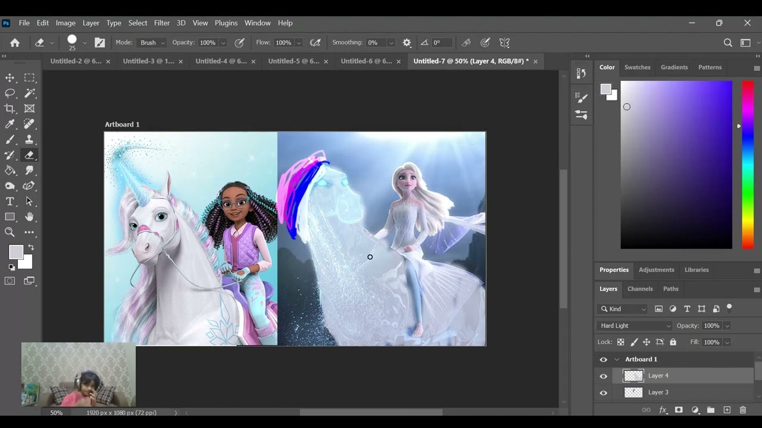Select the Rectangle shape tool
Screen dimensions: 762x428
coord(10,217)
